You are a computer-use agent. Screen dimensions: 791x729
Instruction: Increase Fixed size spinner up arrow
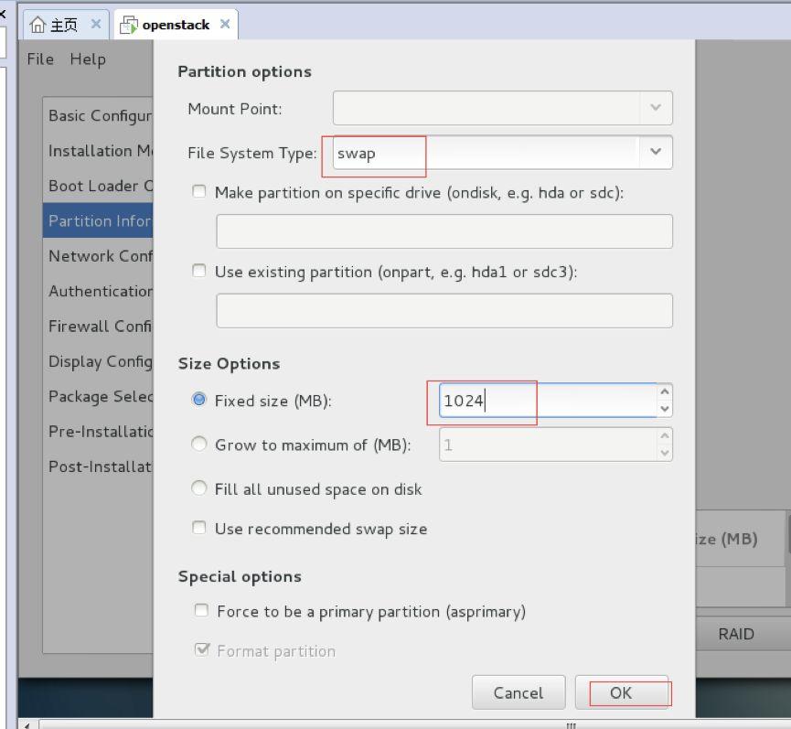click(665, 391)
